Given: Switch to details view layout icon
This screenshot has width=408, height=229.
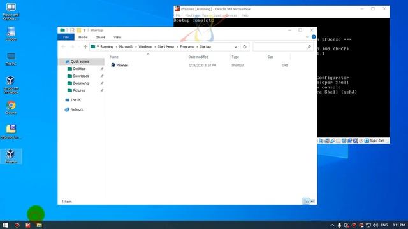Looking at the screenshot, I should (306, 201).
